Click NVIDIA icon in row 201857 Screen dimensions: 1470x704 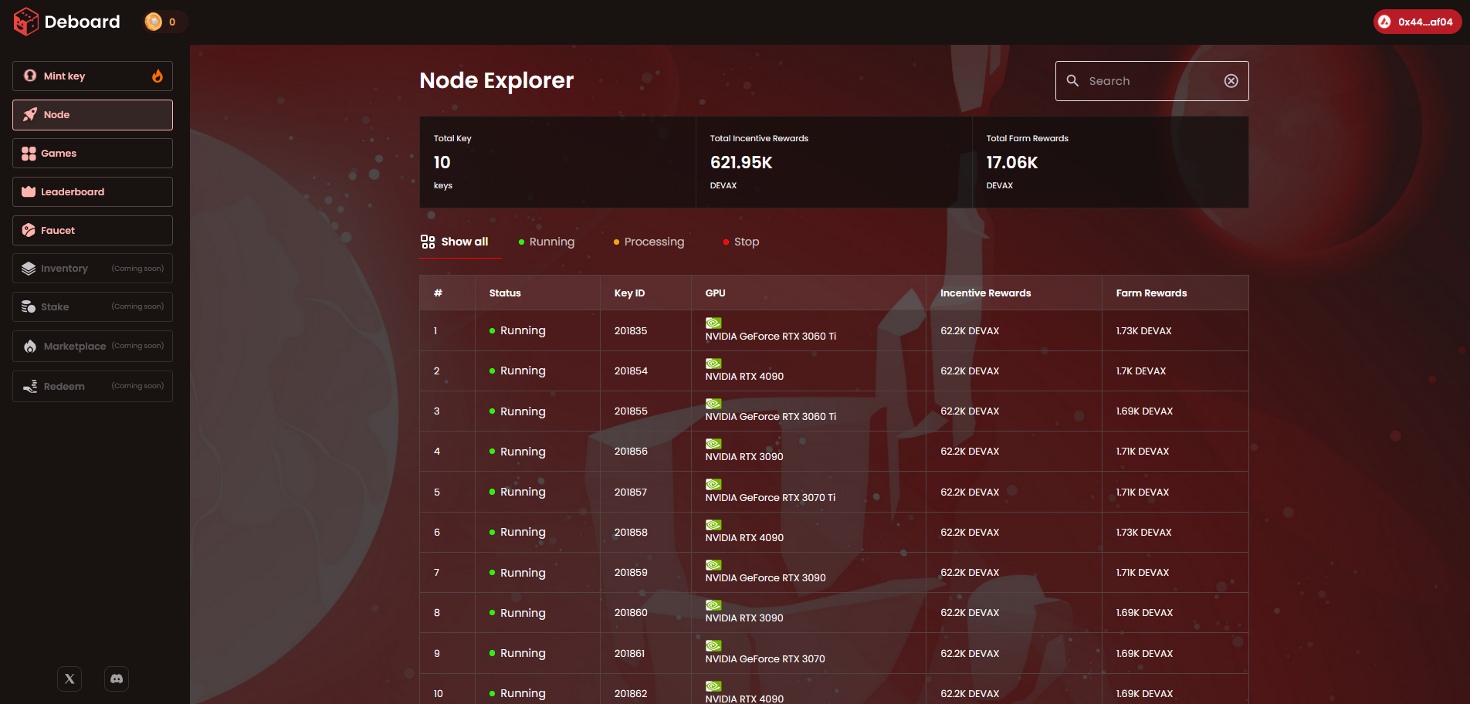(x=713, y=484)
